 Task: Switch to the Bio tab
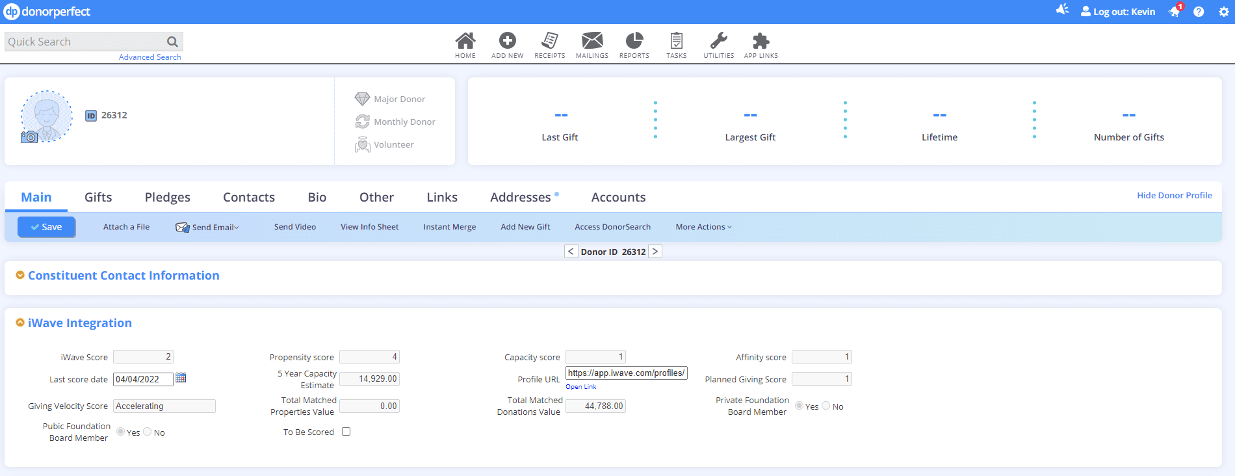[x=317, y=197]
